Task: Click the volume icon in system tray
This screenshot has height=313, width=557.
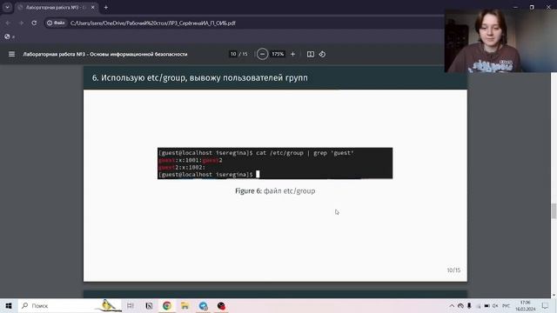Action: [x=495, y=306]
